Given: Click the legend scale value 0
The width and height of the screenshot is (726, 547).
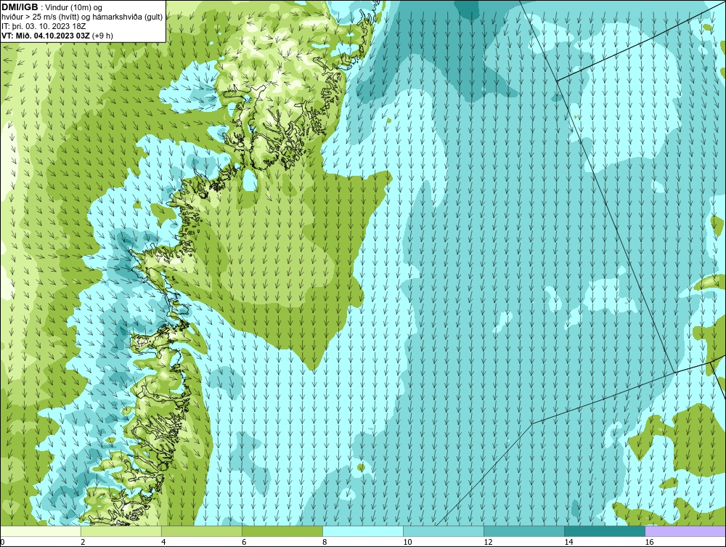Looking at the screenshot, I should 3,542.
